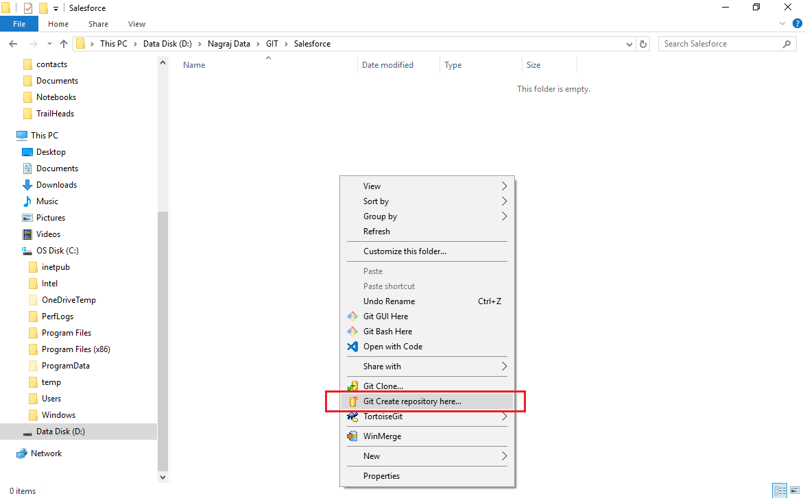The image size is (805, 498).
Task: Select Properties in the context menu
Action: click(x=426, y=476)
